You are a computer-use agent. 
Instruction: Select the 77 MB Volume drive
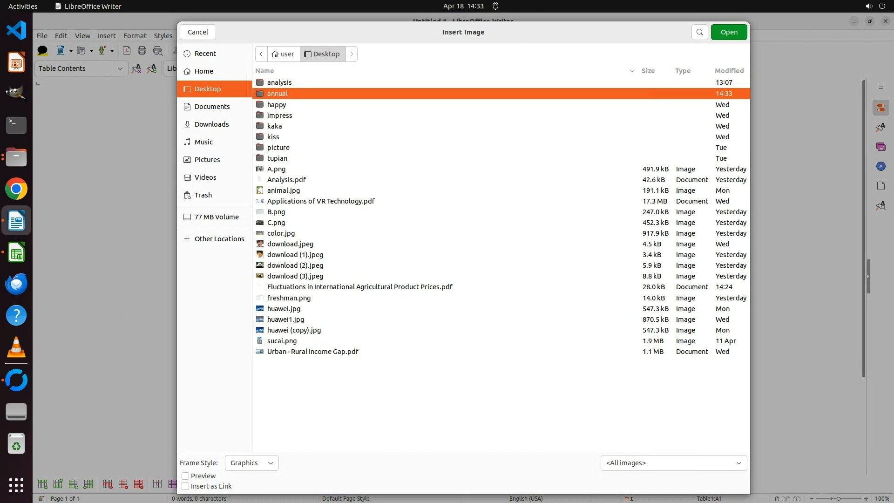216,217
